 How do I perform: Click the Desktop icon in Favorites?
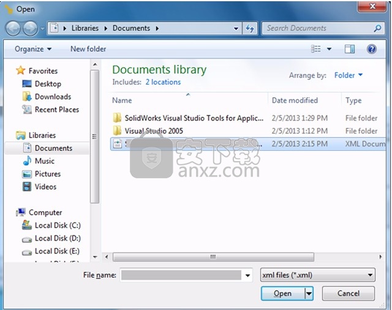point(27,83)
